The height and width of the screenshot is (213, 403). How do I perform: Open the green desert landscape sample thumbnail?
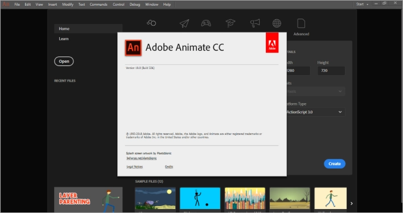pyautogui.click(x=290, y=198)
